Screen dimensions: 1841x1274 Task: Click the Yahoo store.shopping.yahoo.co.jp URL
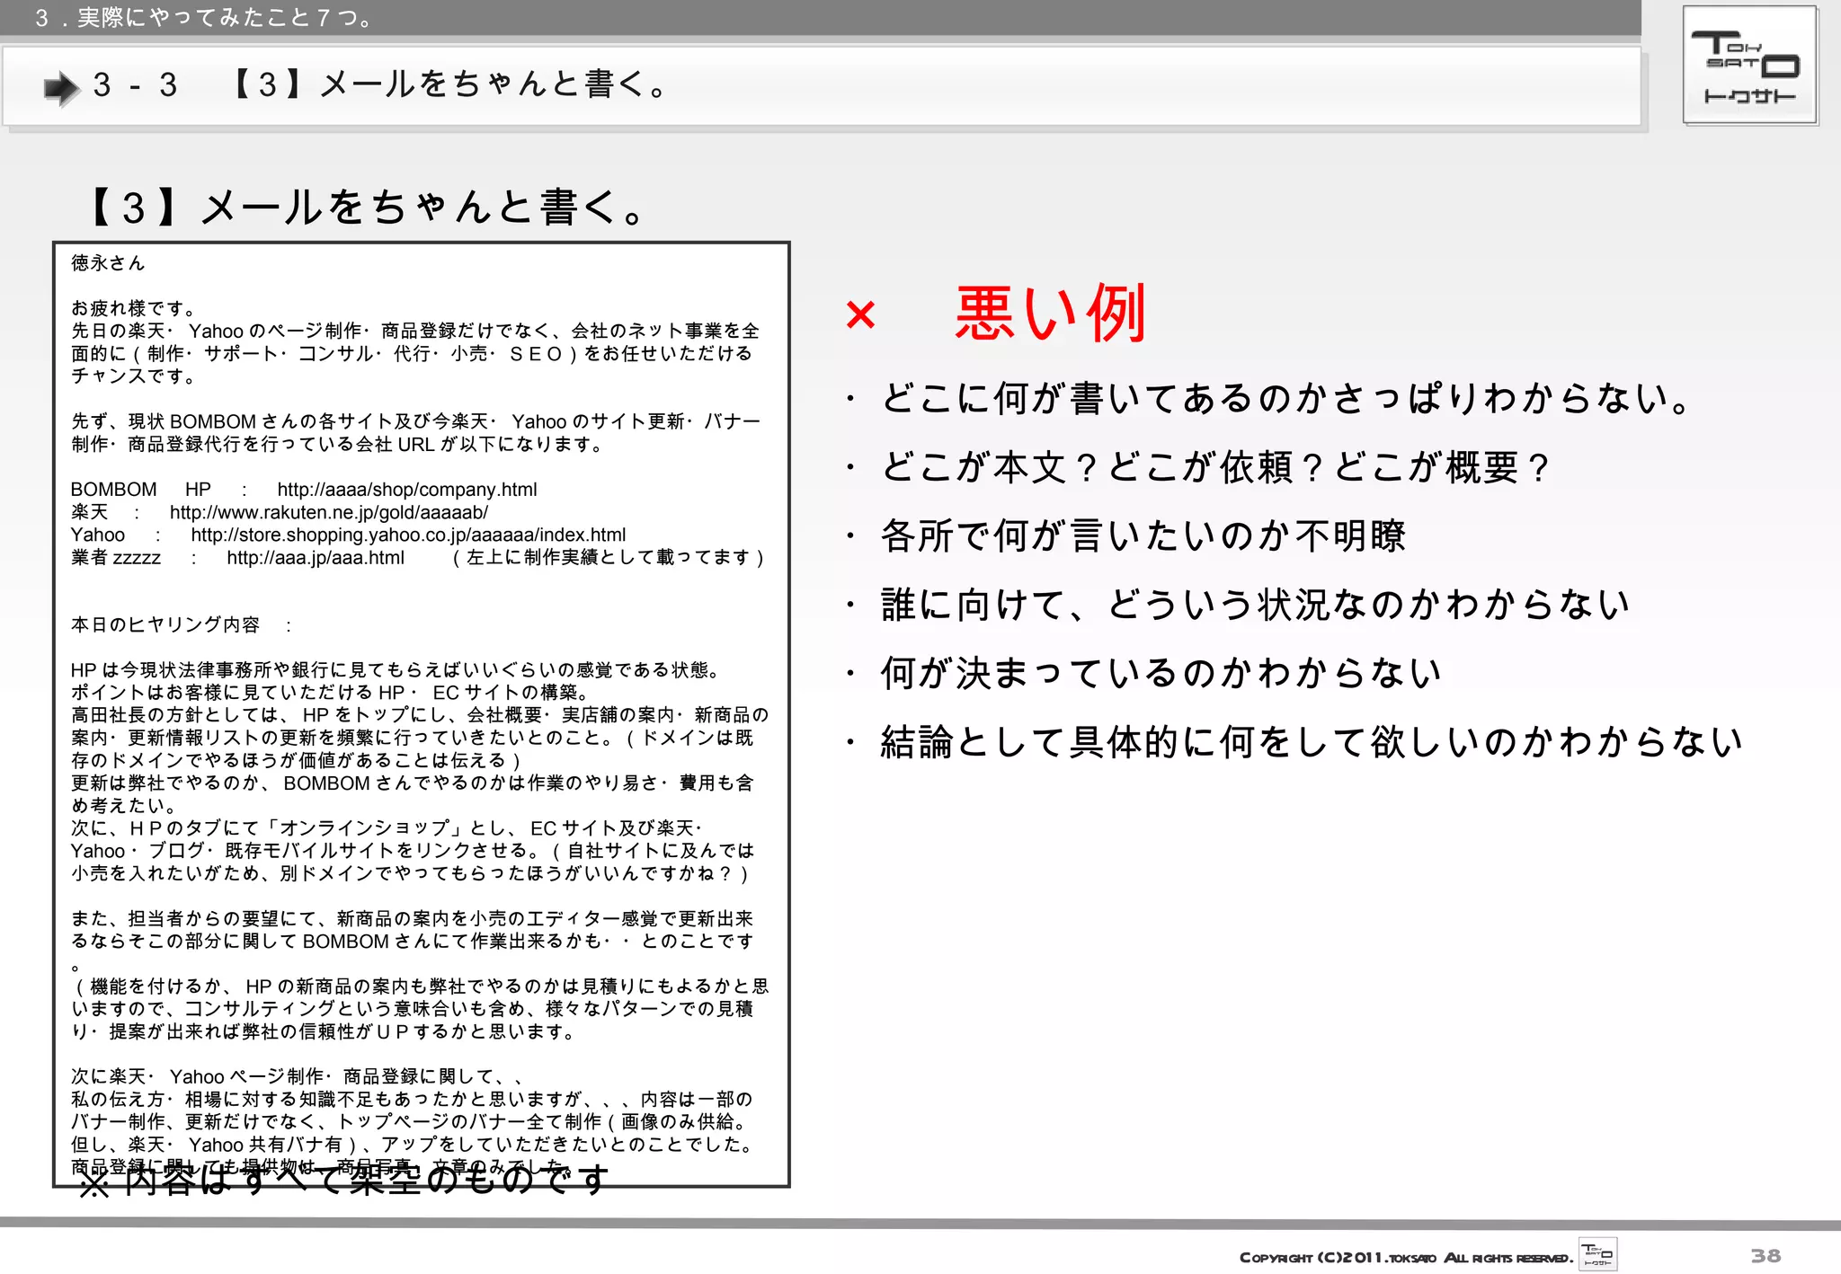(x=408, y=535)
